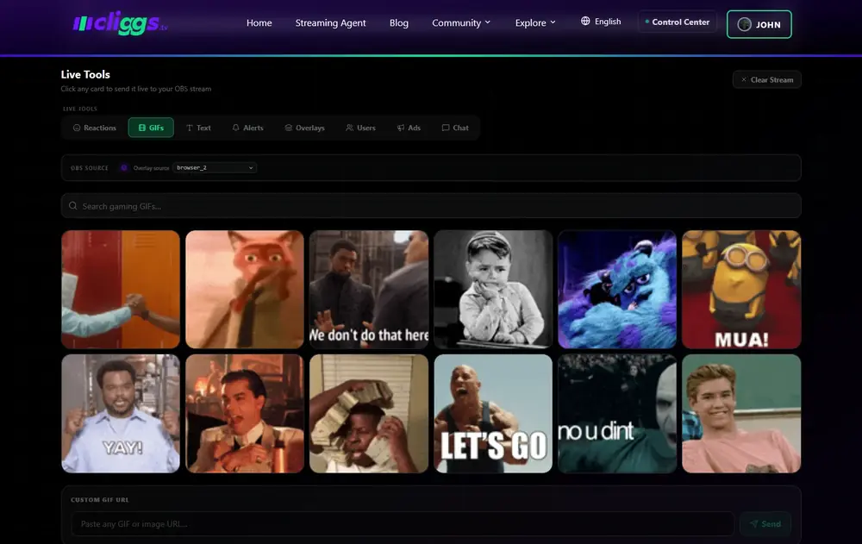Go to the Ads tab
The width and height of the screenshot is (862, 544).
[409, 128]
